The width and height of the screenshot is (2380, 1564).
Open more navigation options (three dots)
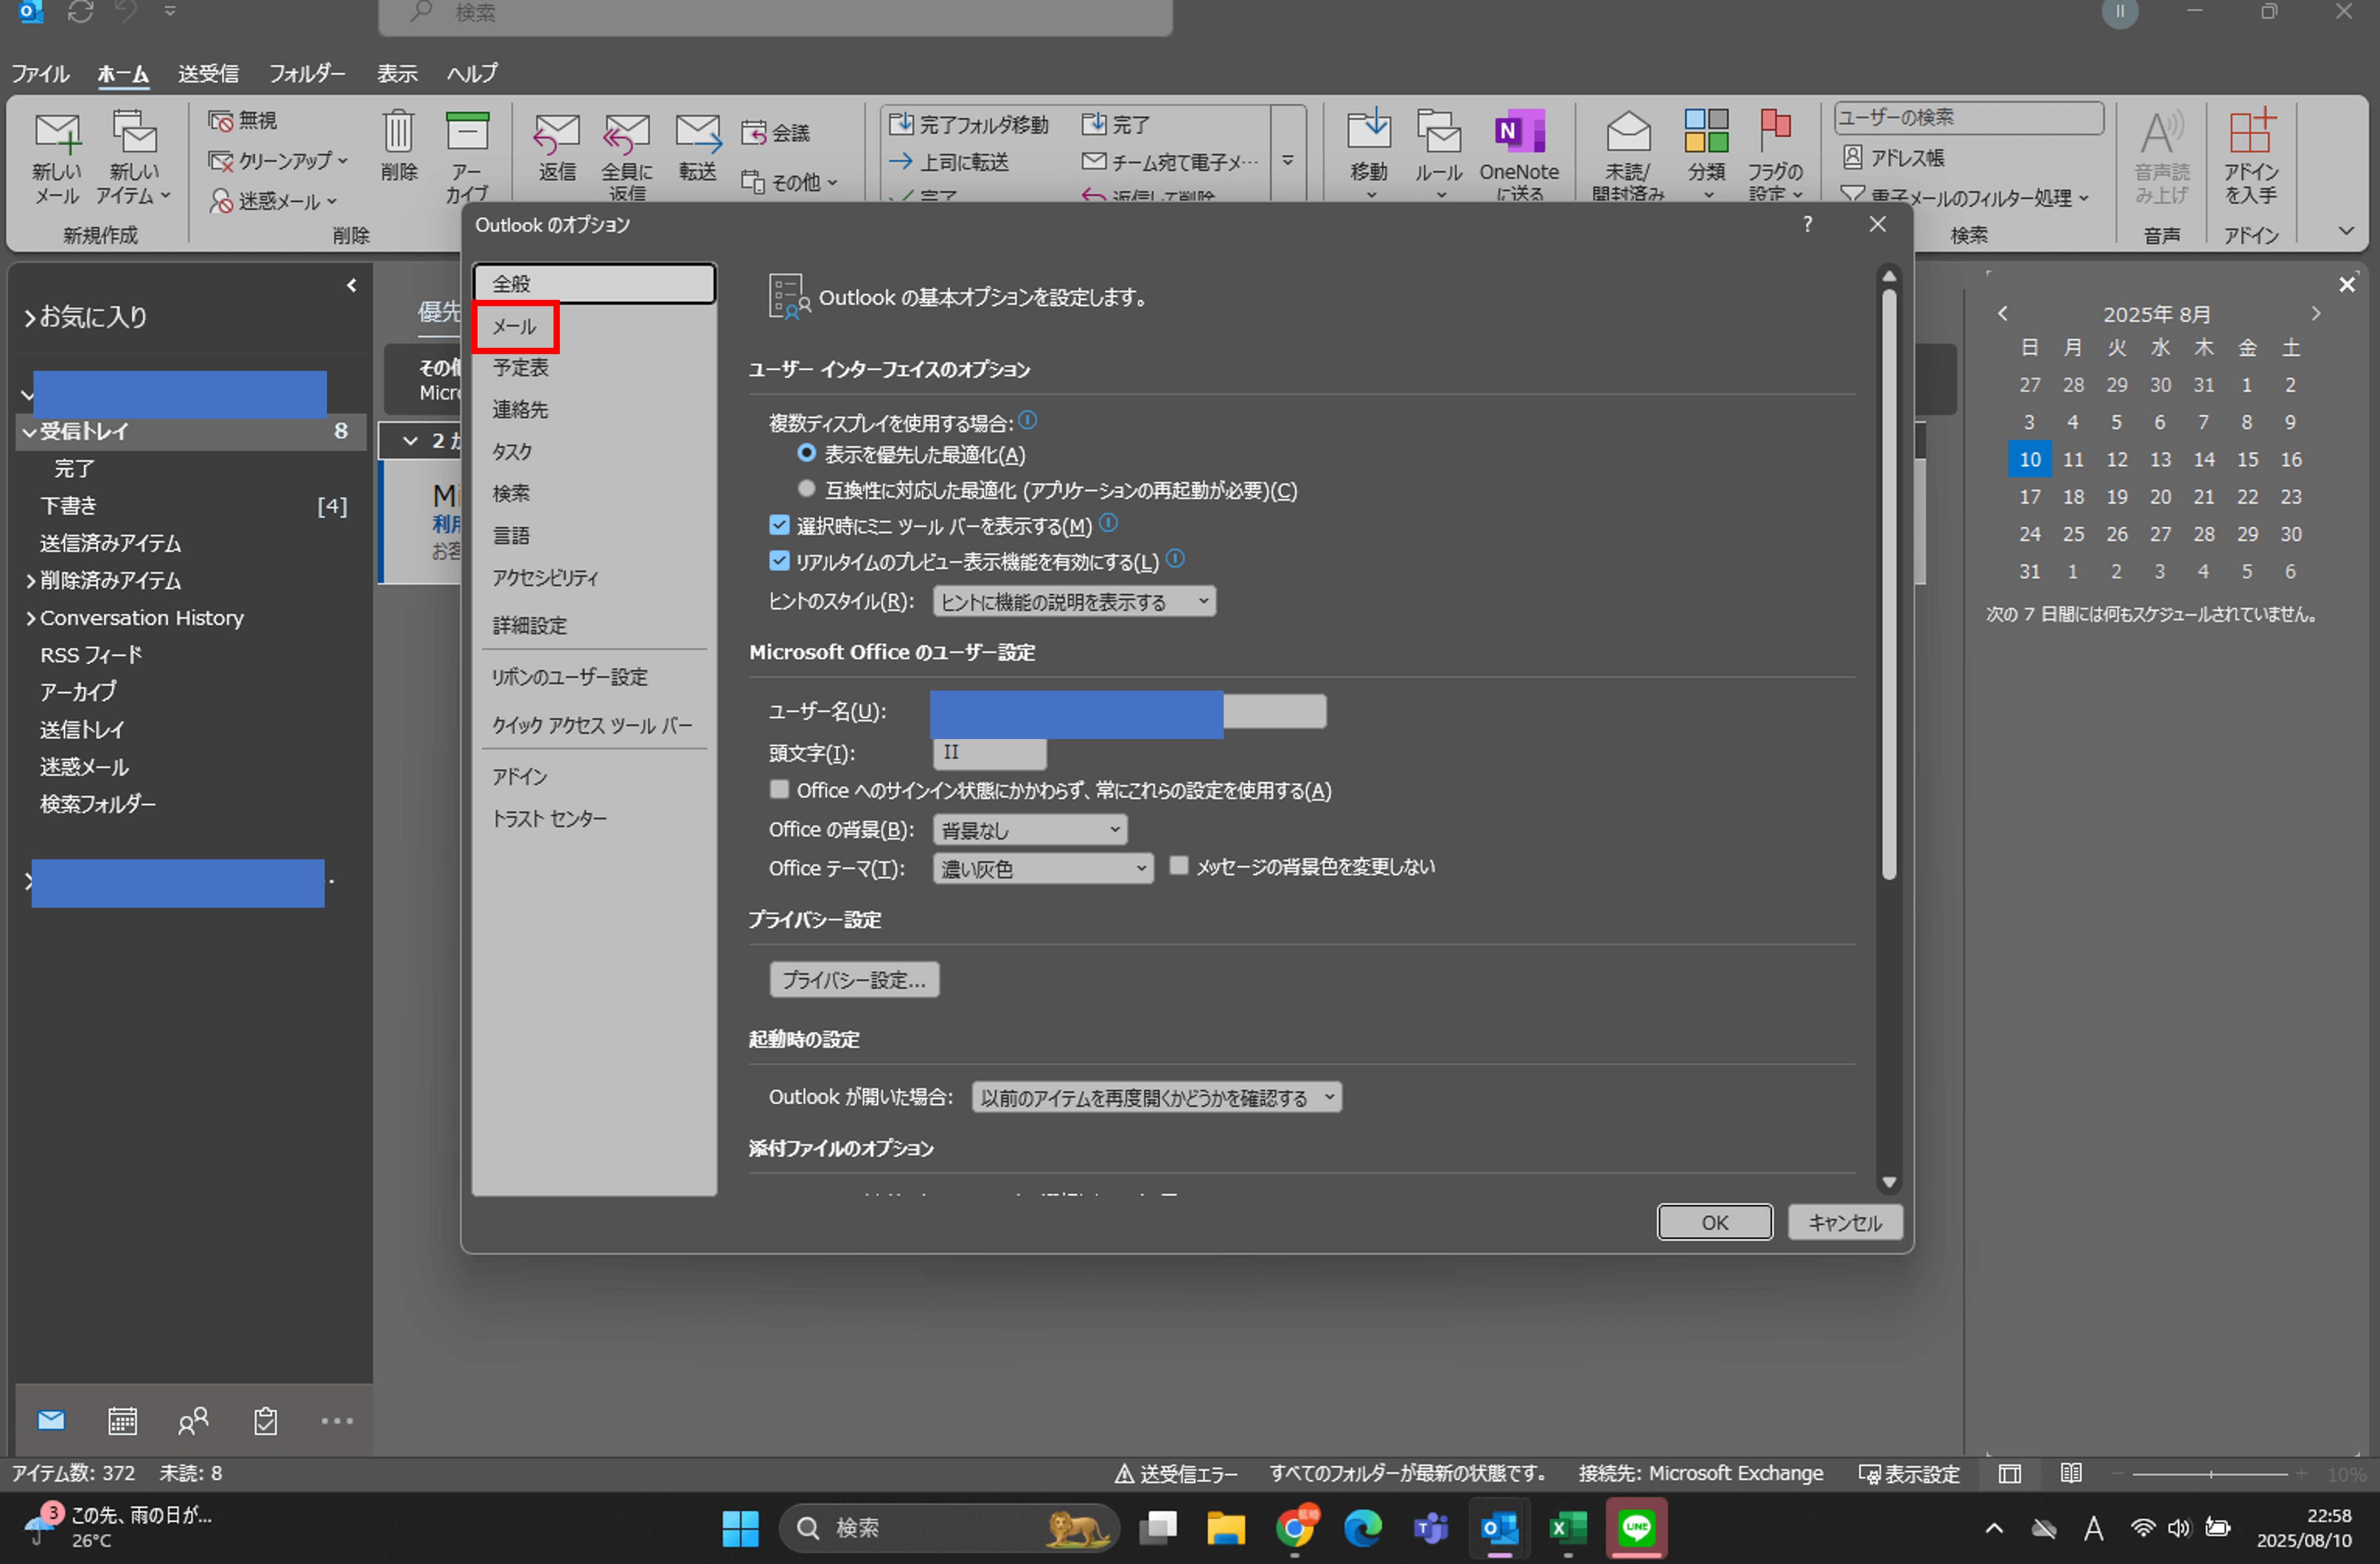(x=337, y=1420)
